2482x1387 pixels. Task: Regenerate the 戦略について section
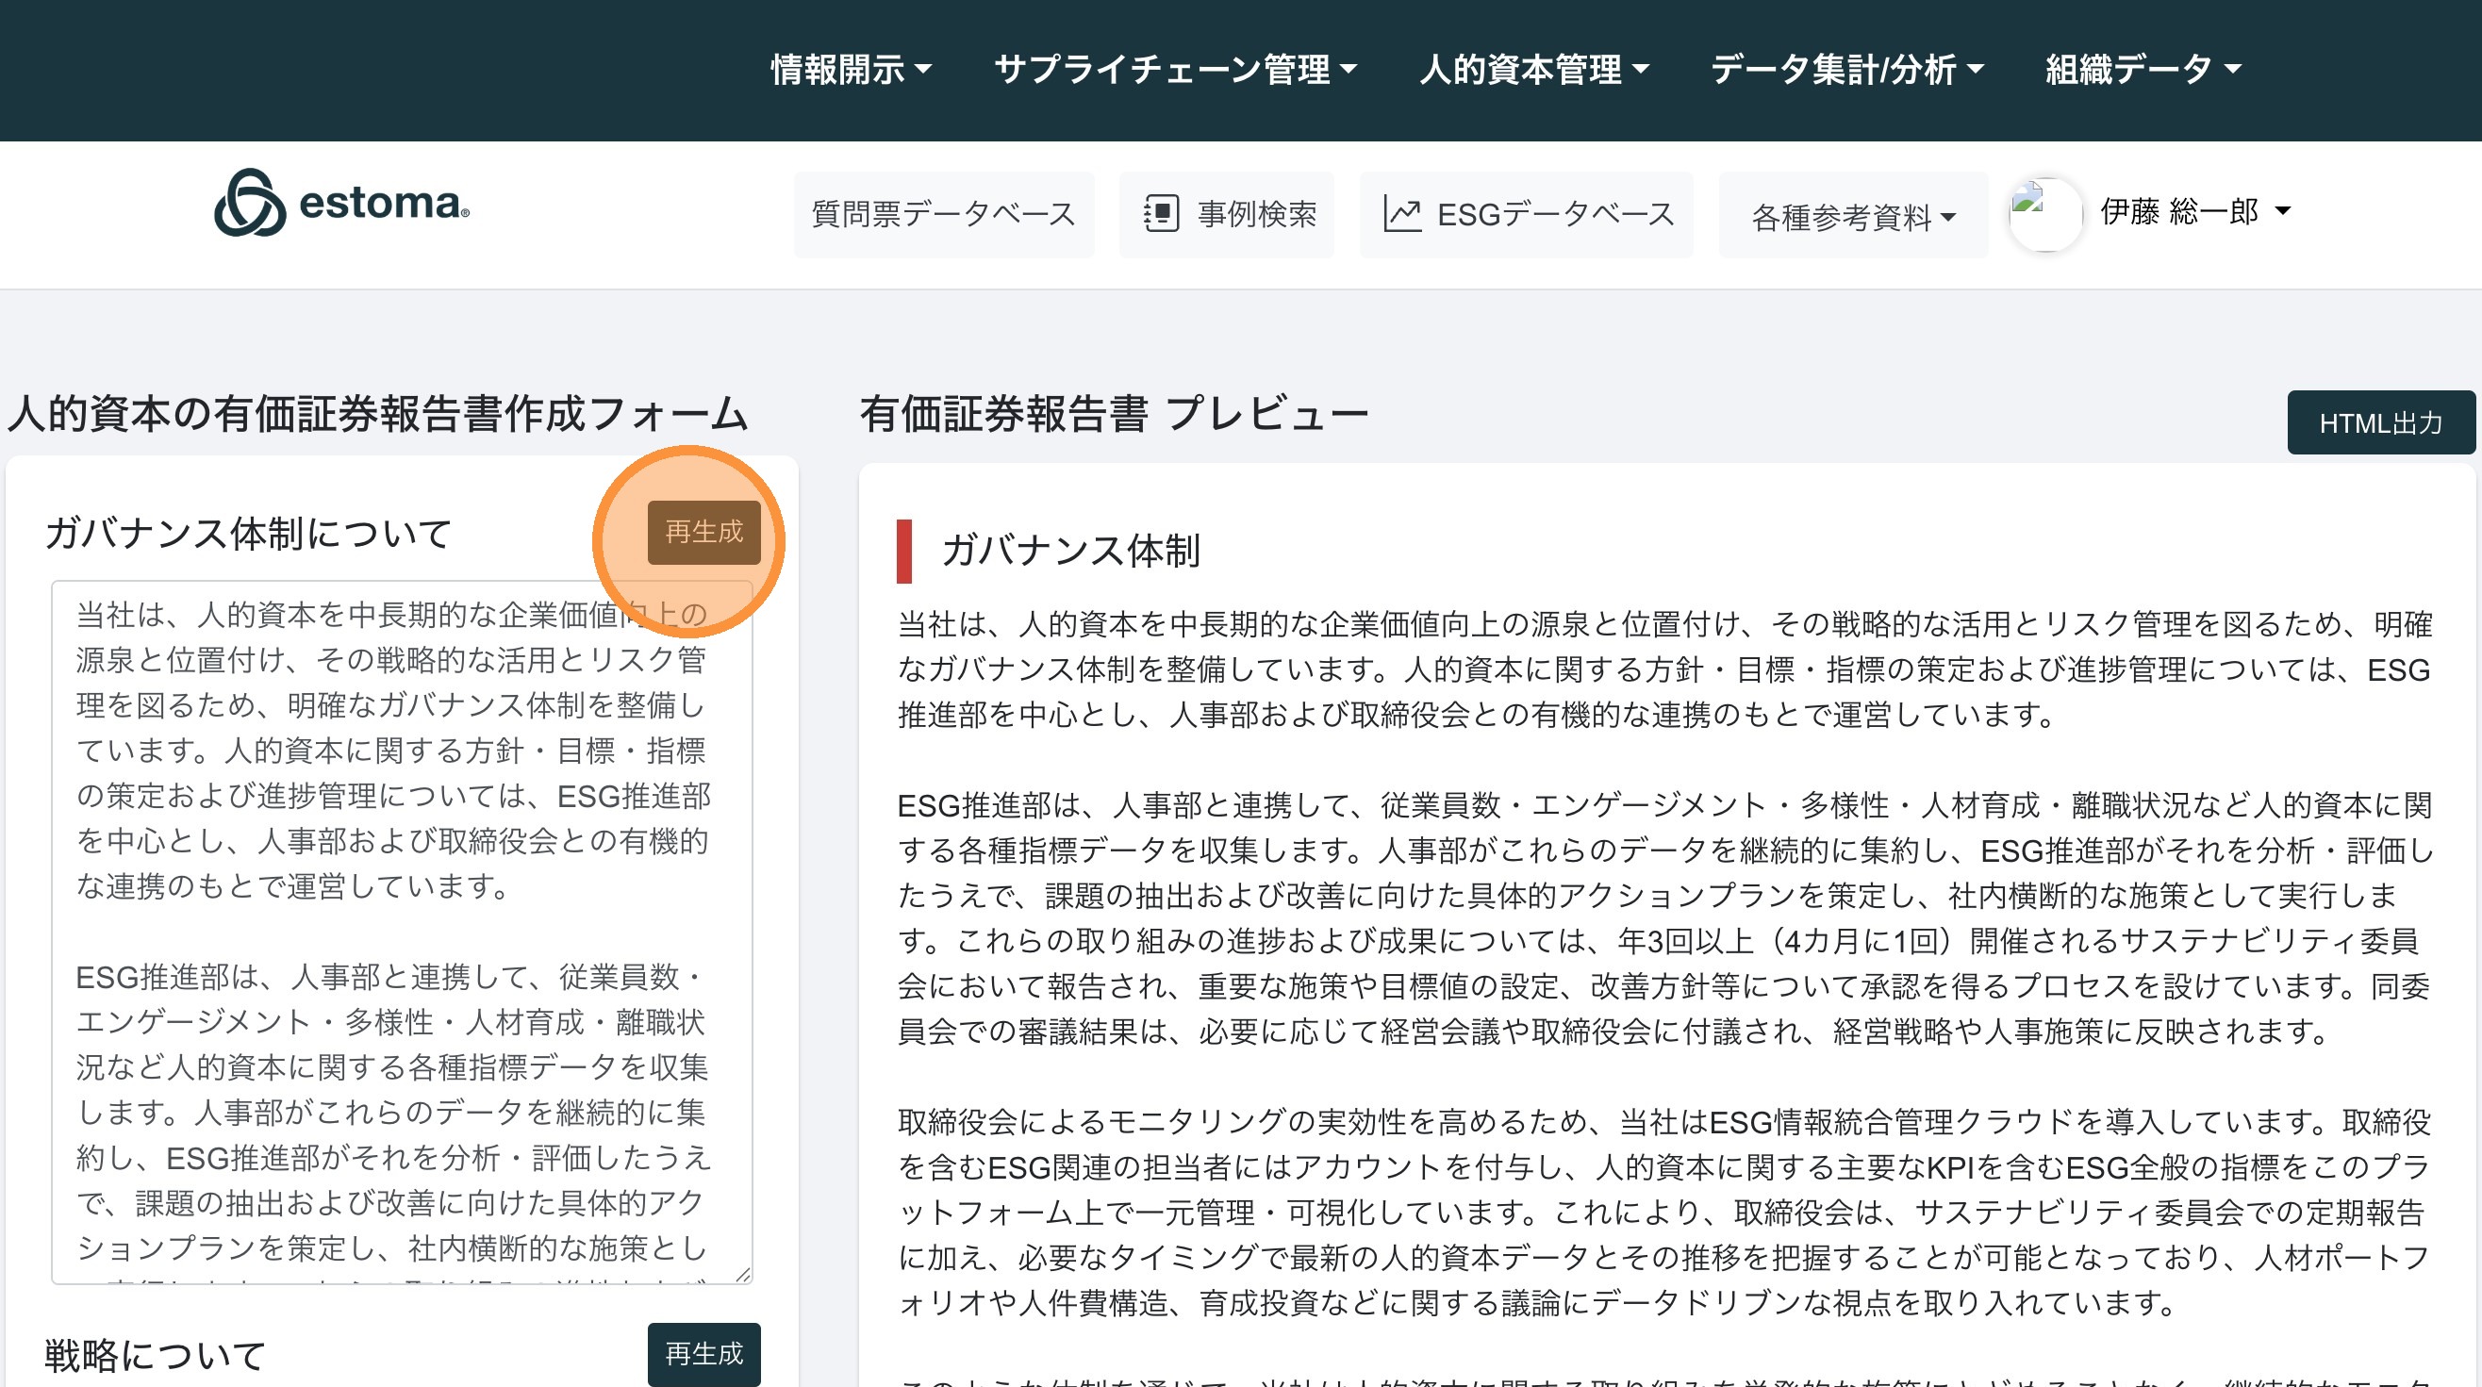pos(703,1353)
